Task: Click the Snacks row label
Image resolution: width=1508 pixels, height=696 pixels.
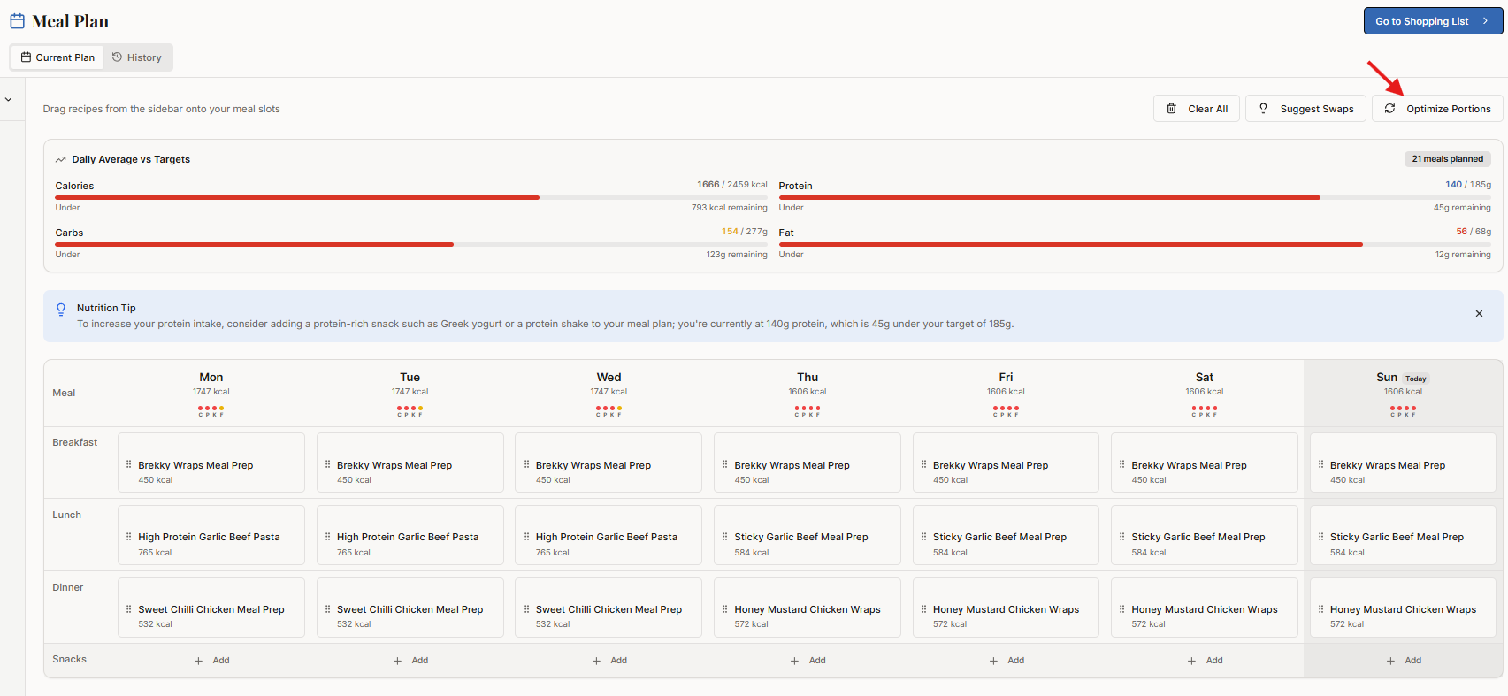Action: pos(70,659)
